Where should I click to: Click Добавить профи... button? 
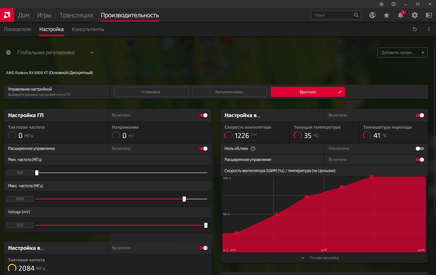(402, 52)
